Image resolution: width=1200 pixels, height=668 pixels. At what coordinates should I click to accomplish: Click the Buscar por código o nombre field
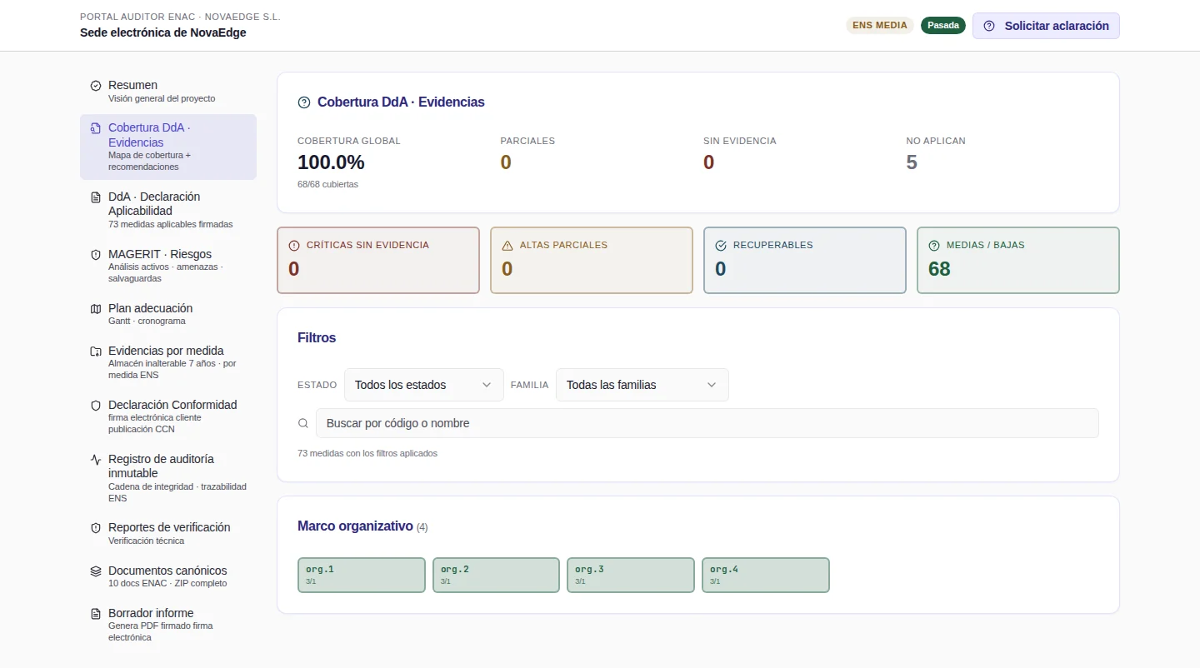click(707, 423)
